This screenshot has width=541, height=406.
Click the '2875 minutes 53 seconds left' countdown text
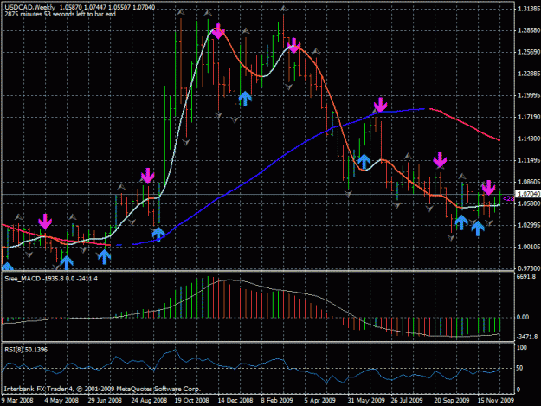(x=60, y=14)
